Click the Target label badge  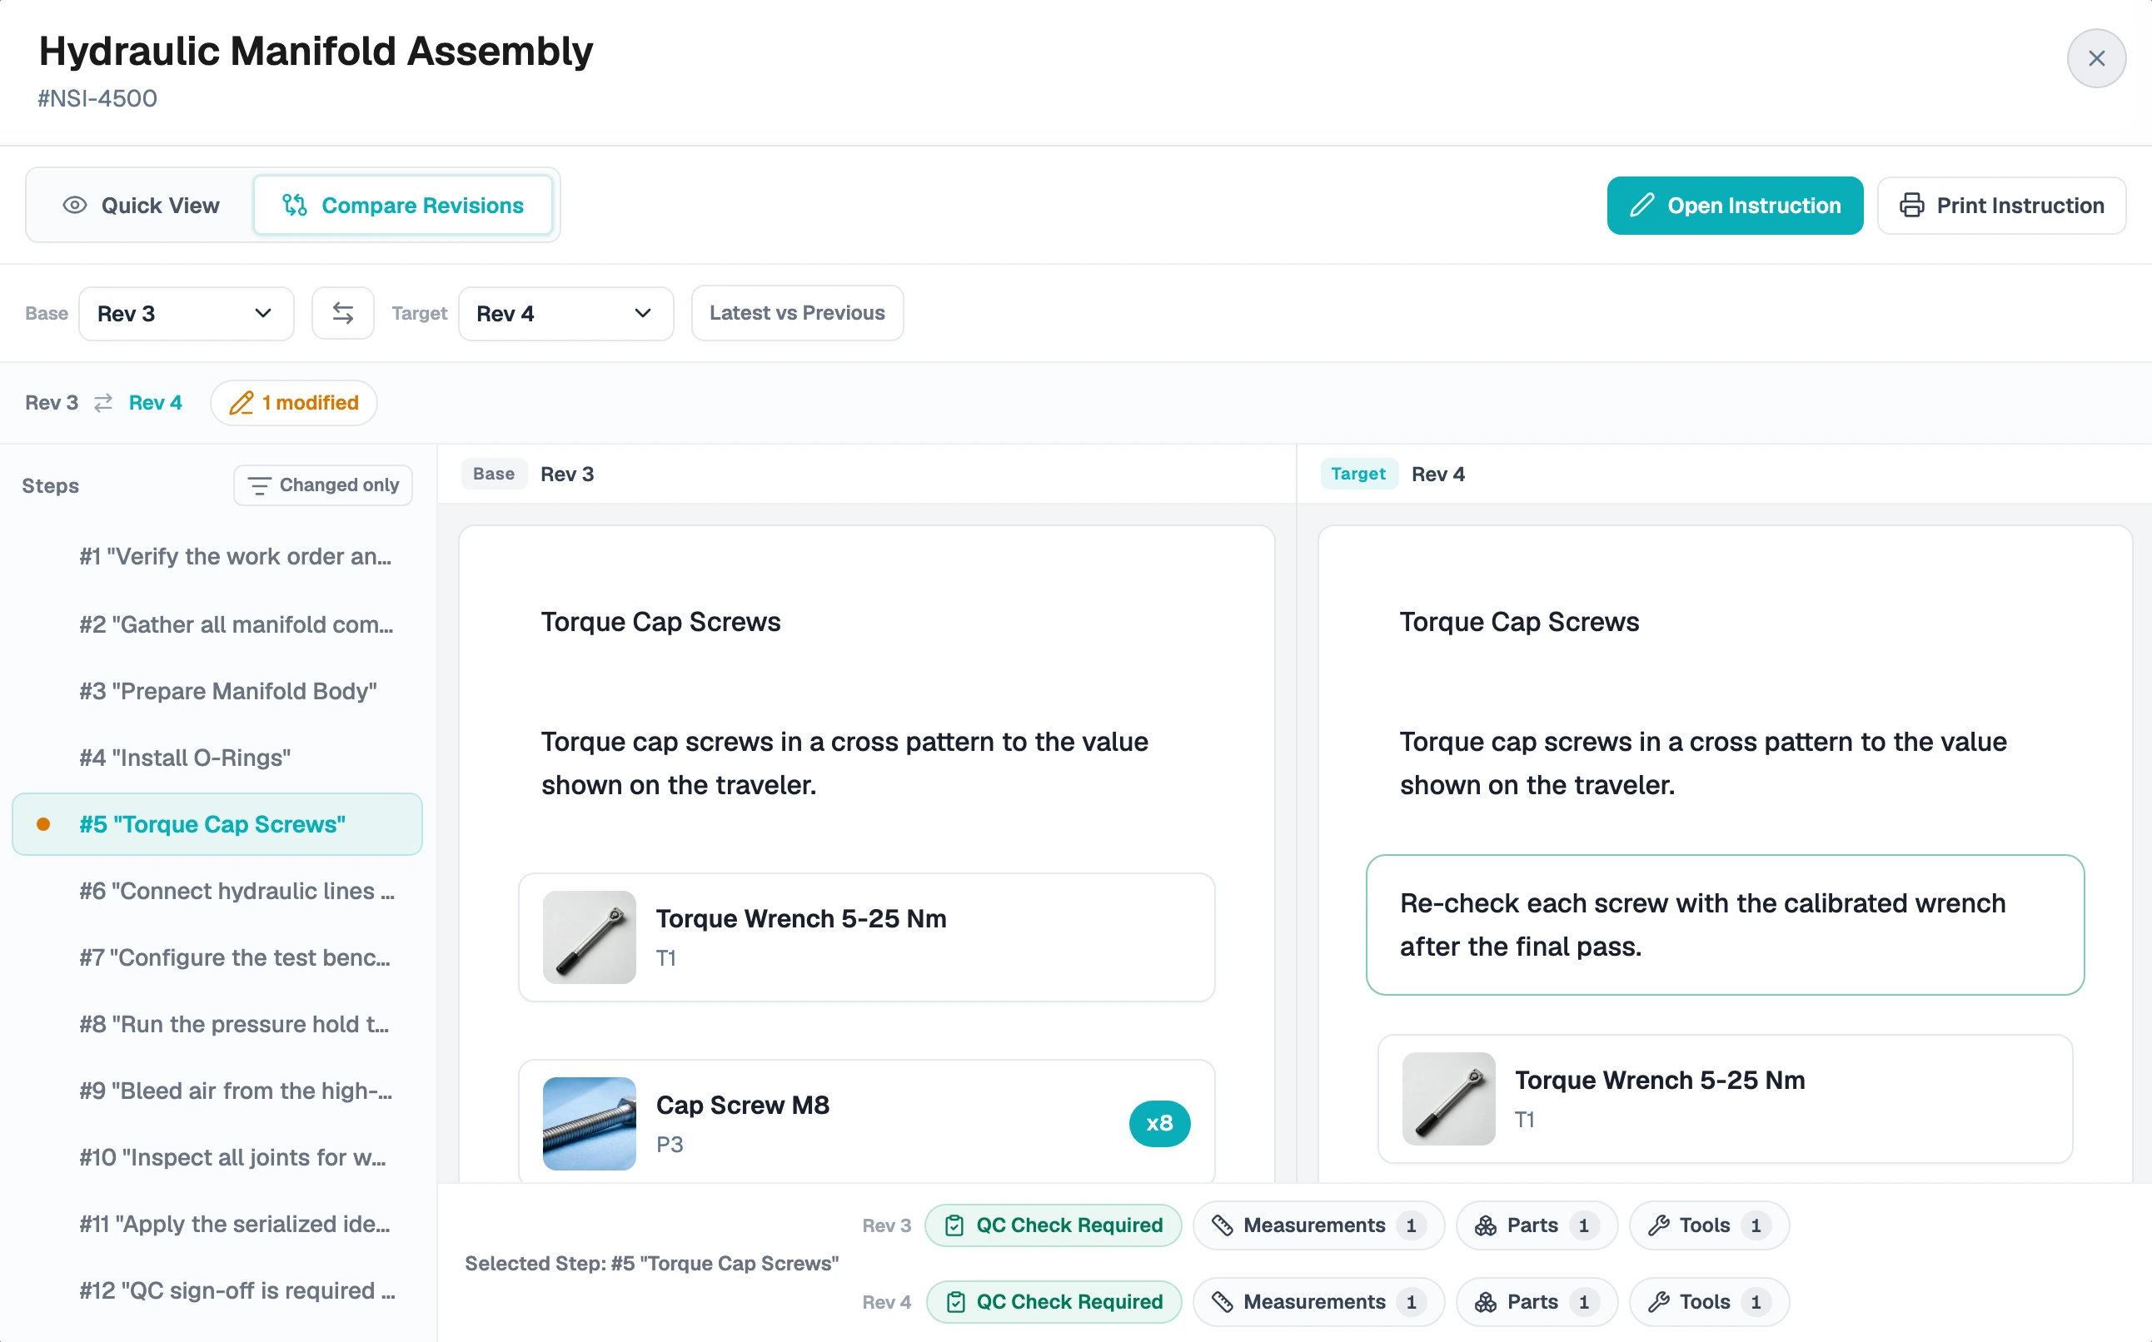(x=1358, y=474)
